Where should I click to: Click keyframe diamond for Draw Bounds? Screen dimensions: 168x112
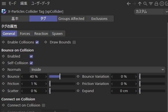coord(46,42)
